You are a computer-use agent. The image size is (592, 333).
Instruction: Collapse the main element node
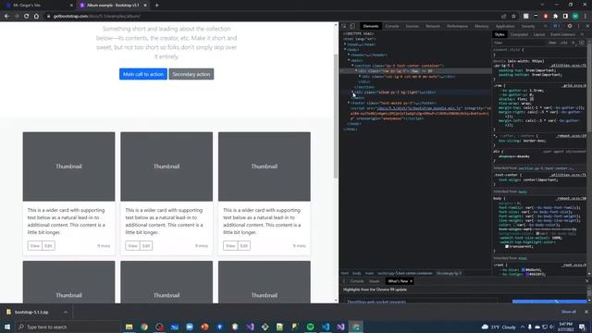[x=350, y=60]
